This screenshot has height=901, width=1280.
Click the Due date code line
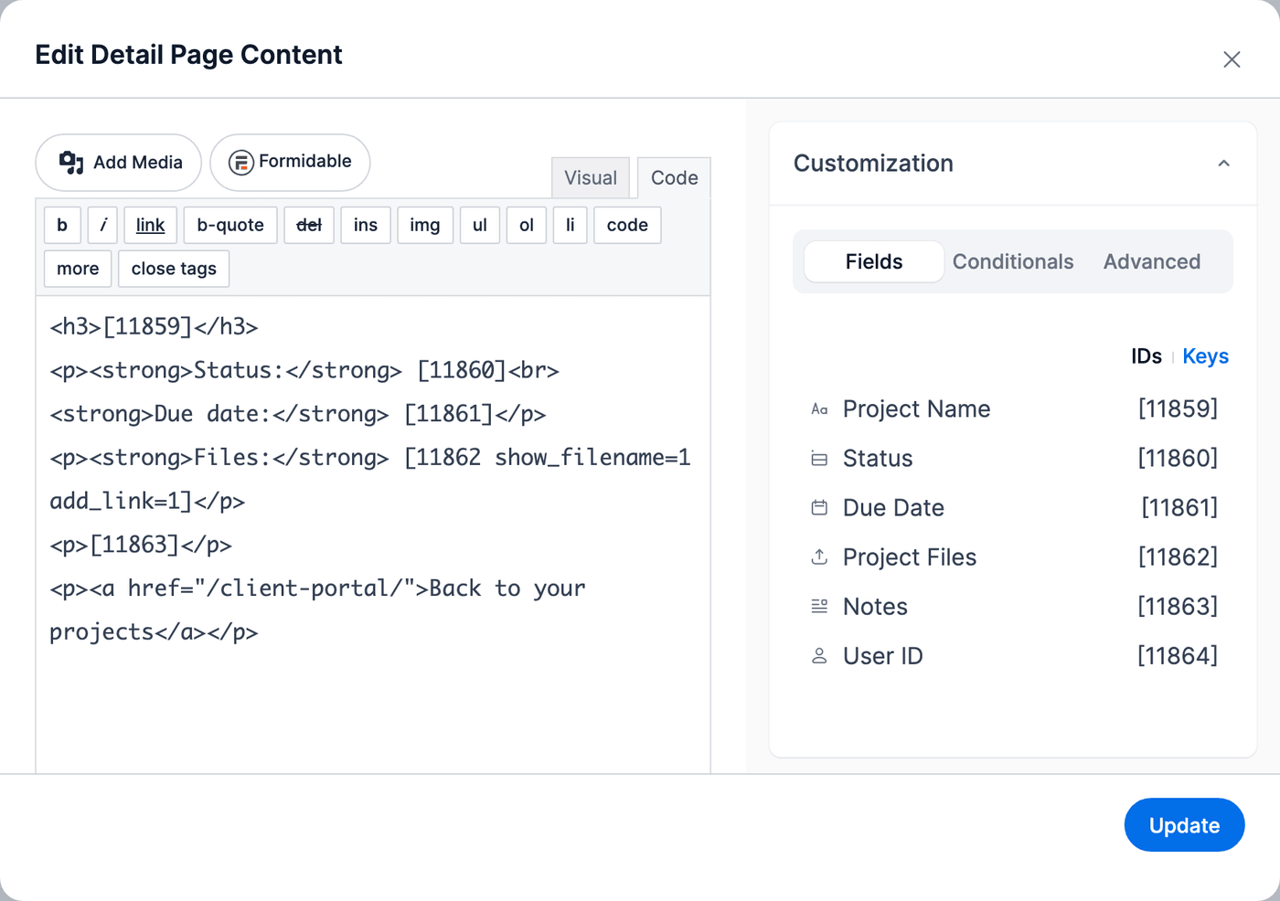pos(297,414)
